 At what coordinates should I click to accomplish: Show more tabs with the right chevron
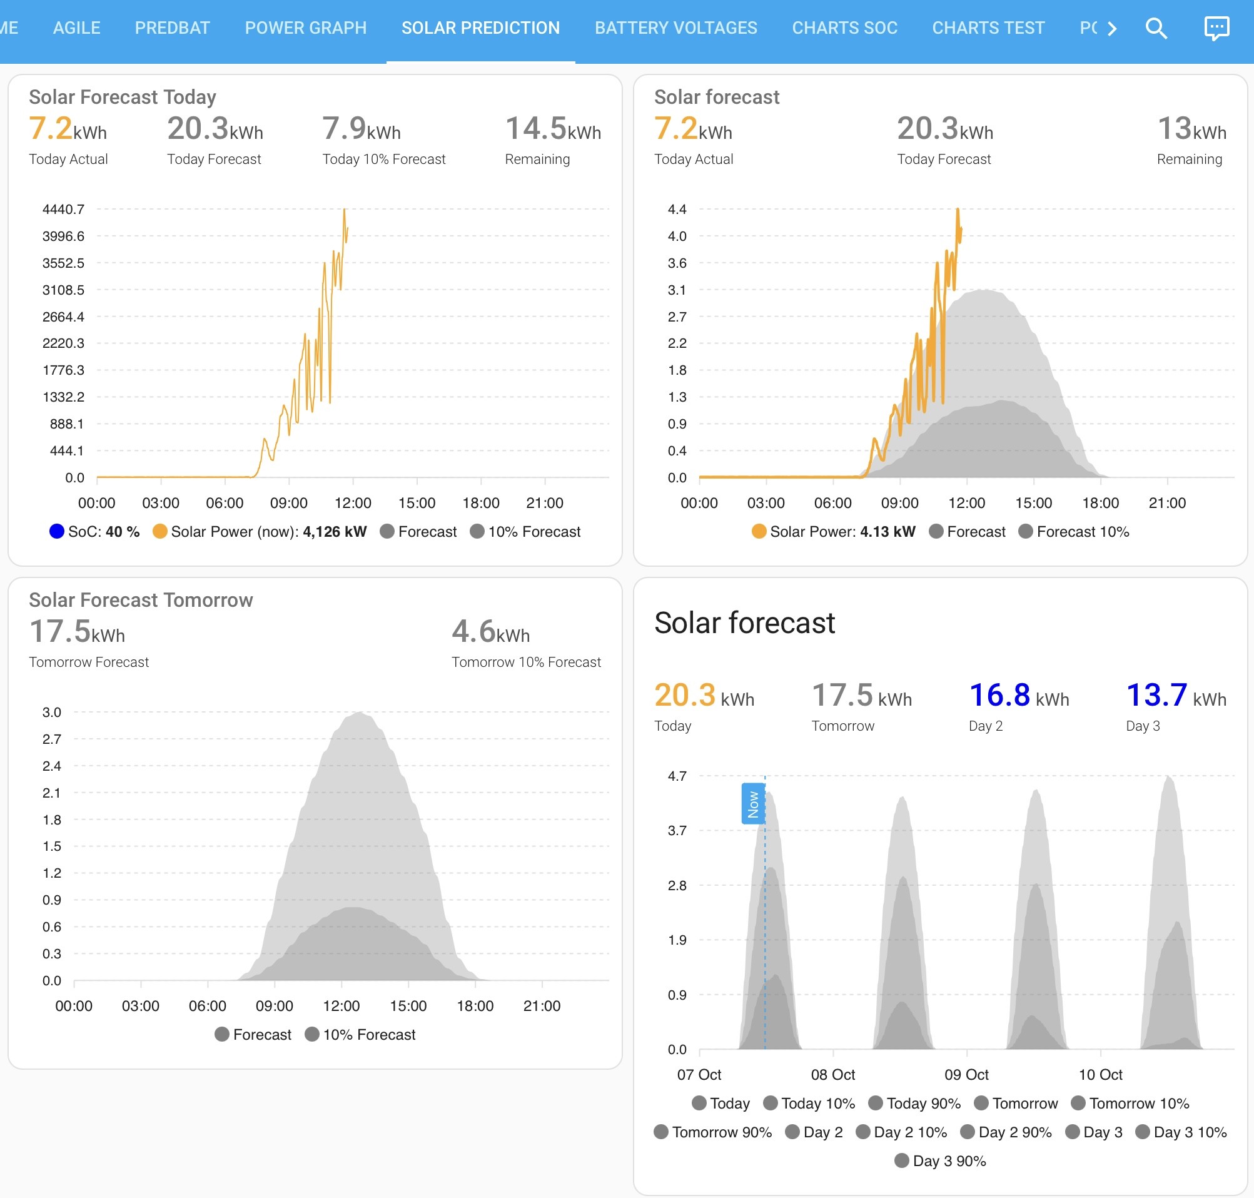[1112, 29]
